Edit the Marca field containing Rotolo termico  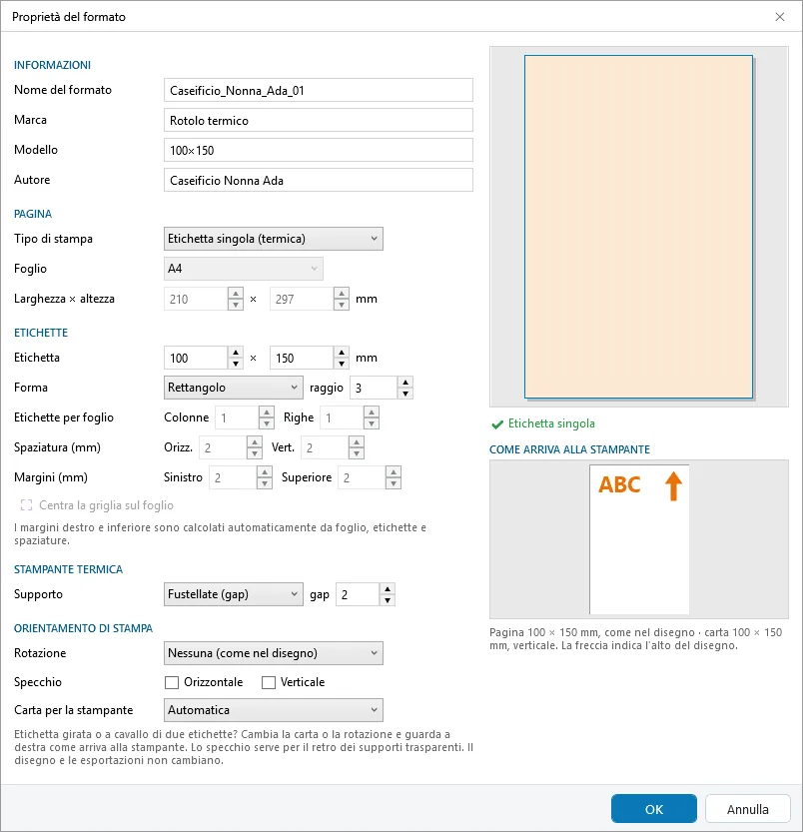click(x=318, y=121)
